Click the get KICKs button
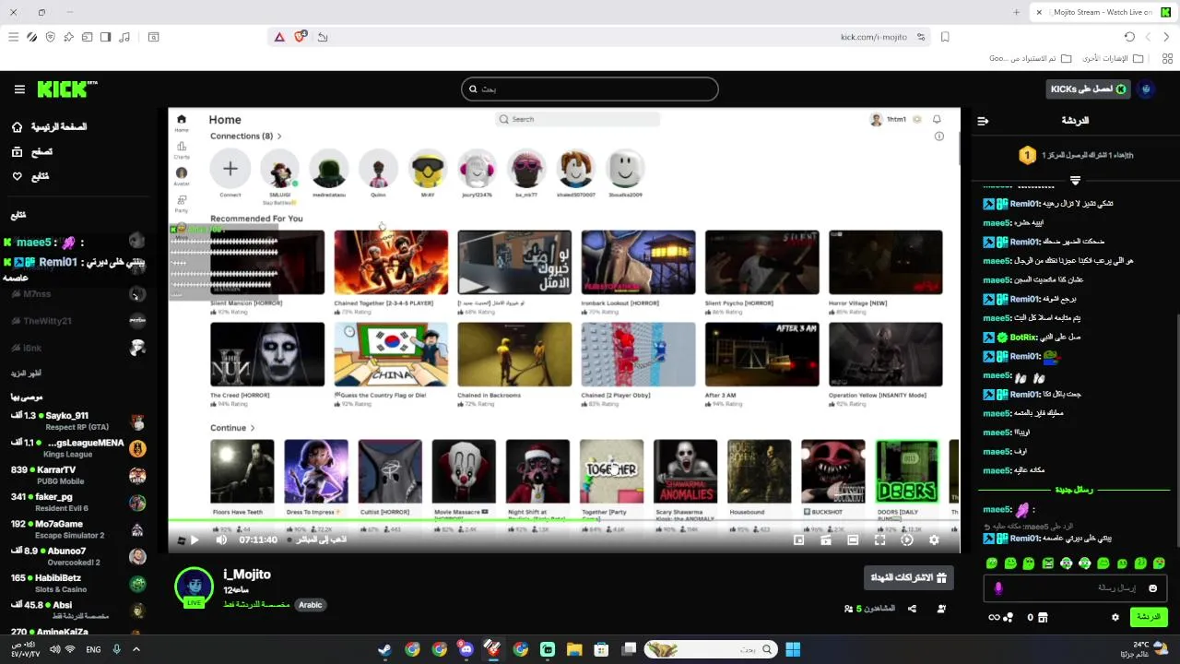Screen dimensions: 1180x664 (x=1089, y=89)
